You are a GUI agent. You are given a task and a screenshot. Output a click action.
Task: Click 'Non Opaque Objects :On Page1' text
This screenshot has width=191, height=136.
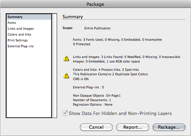(97, 96)
